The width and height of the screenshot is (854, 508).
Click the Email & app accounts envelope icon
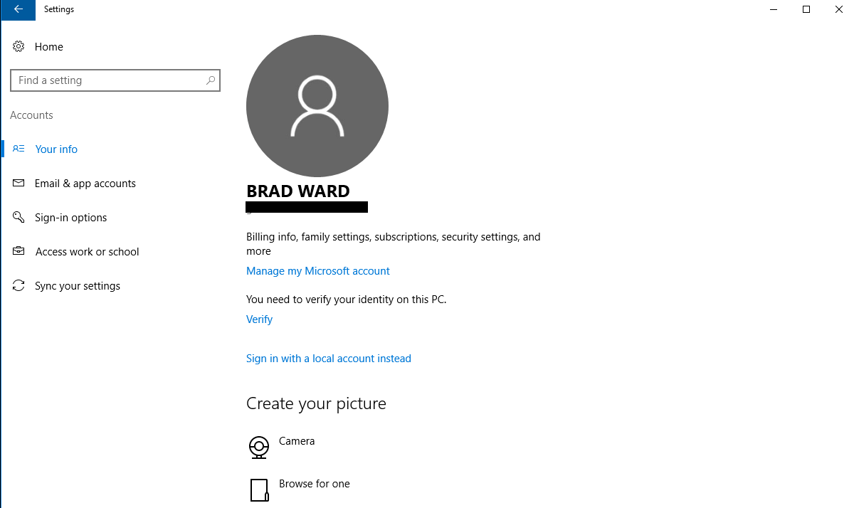pos(19,183)
